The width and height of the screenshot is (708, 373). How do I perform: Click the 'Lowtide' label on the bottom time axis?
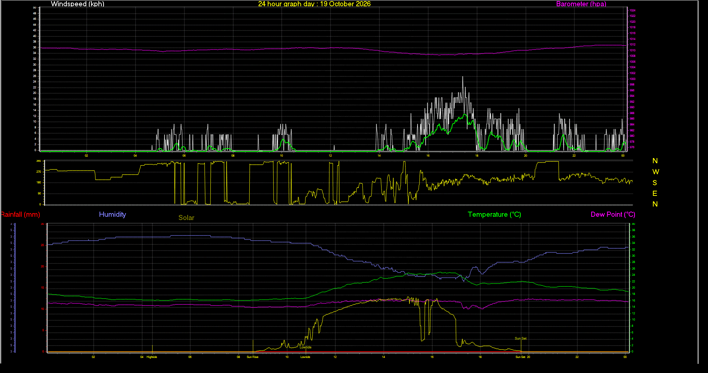(x=305, y=357)
